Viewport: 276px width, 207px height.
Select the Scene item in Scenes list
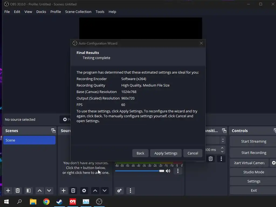point(29,140)
